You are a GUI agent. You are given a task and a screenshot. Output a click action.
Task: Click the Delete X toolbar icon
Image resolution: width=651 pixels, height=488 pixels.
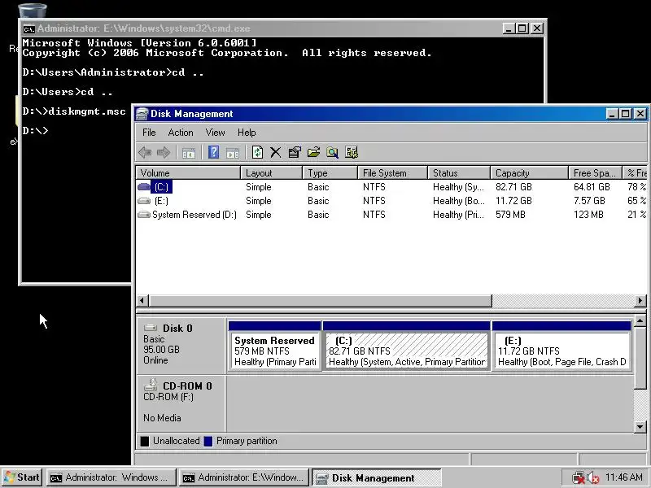276,152
